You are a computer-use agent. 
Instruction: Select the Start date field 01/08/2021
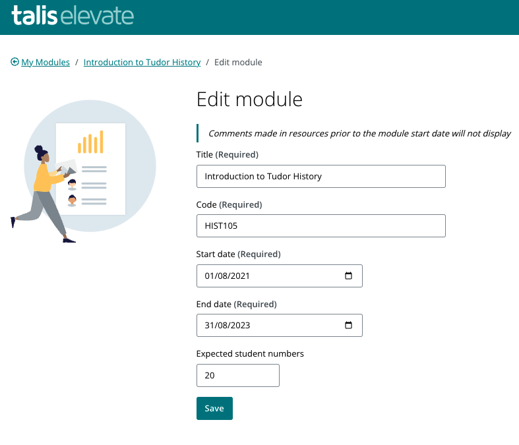[280, 276]
